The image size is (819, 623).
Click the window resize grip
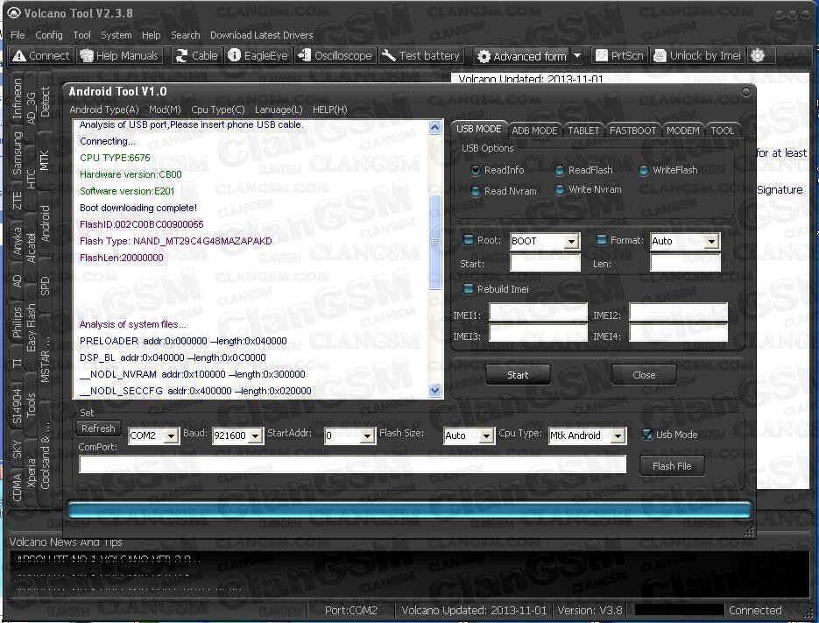[749, 532]
